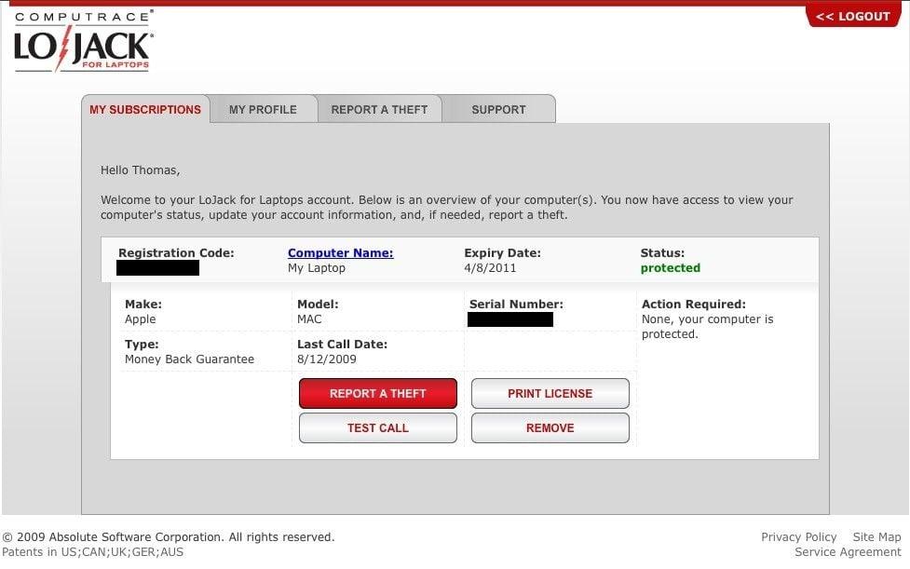Click the 'Patents in US;CAN;UK;GER;AUS' line
The height and width of the screenshot is (569, 910).
click(93, 552)
